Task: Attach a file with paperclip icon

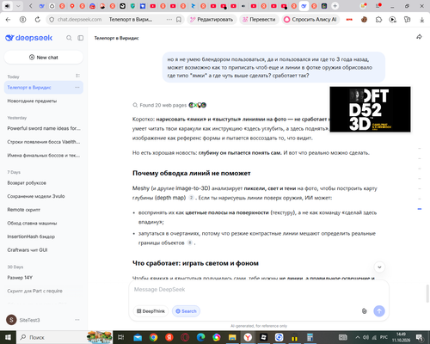Action: click(x=364, y=311)
